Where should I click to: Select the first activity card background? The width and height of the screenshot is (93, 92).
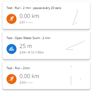pyautogui.click(x=46, y=15)
